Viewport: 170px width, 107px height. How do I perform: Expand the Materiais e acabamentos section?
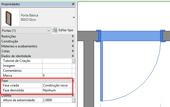[73, 46]
